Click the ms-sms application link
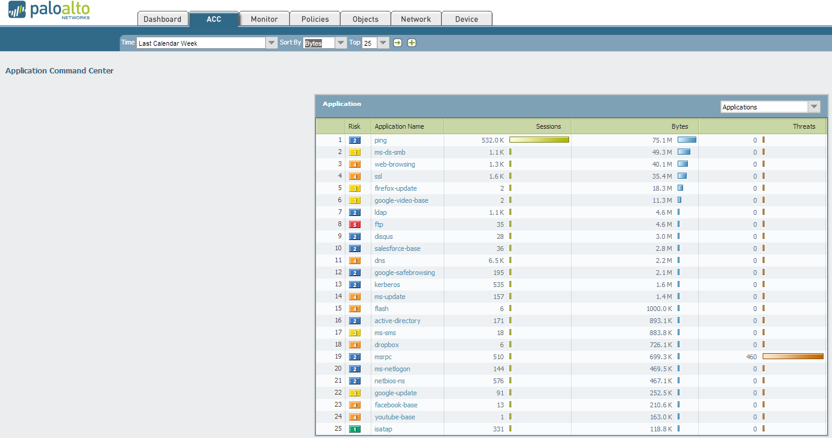 (x=385, y=333)
